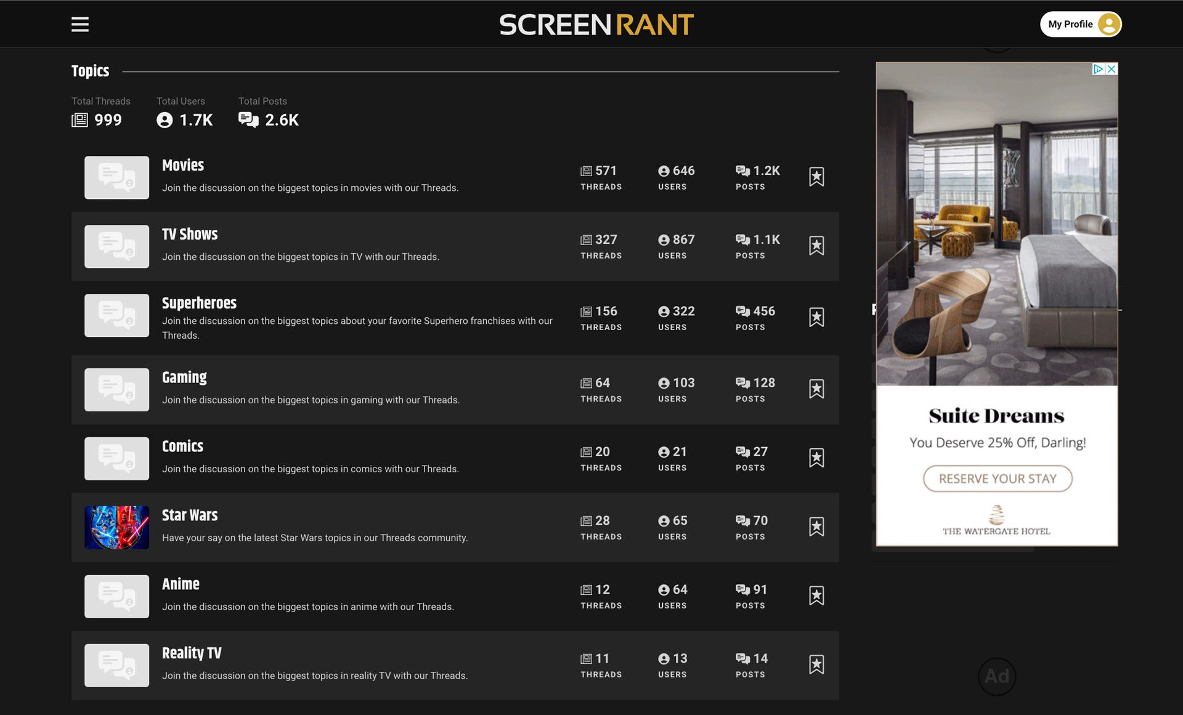Click the Total Threads newspaper icon
1183x715 pixels.
[79, 120]
